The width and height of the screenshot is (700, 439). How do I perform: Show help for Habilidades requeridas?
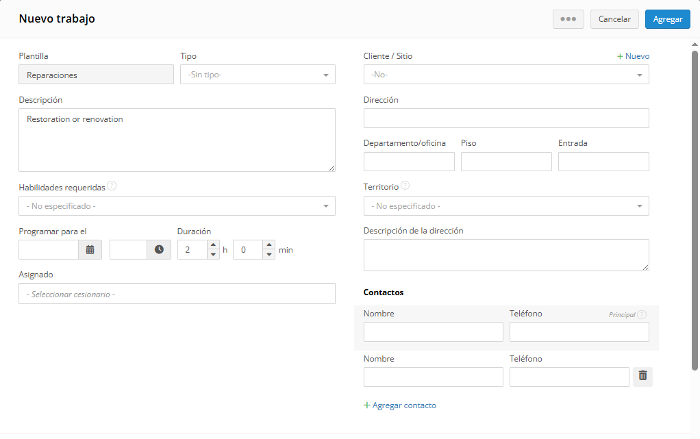tap(112, 186)
